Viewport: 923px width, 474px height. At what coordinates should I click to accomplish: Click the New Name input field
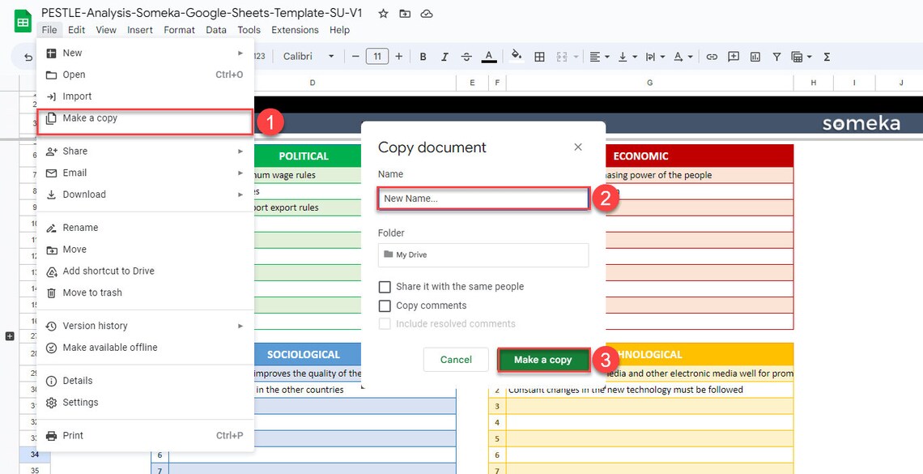483,199
